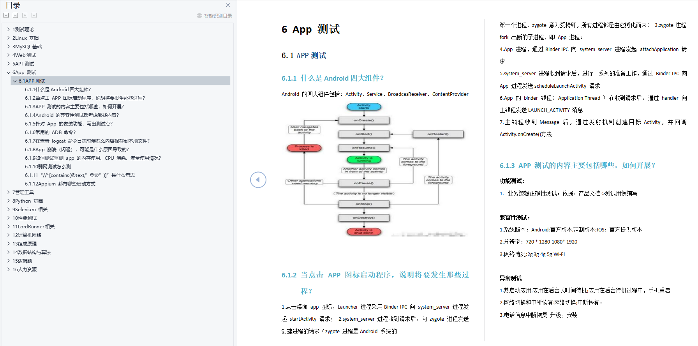
Task: Open outline entry 6.1.12Appium 都有哪些启动方式
Action: (x=60, y=184)
